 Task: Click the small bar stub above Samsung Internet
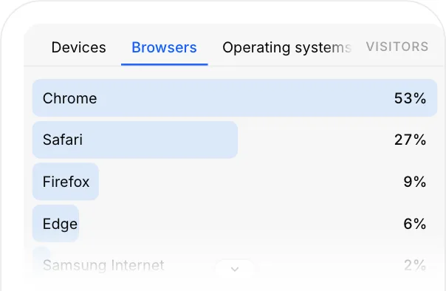point(41,253)
